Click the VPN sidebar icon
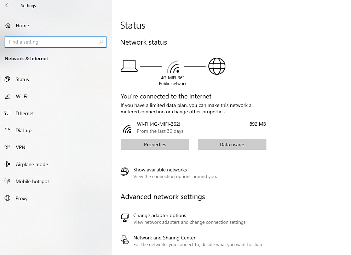 coord(7,147)
